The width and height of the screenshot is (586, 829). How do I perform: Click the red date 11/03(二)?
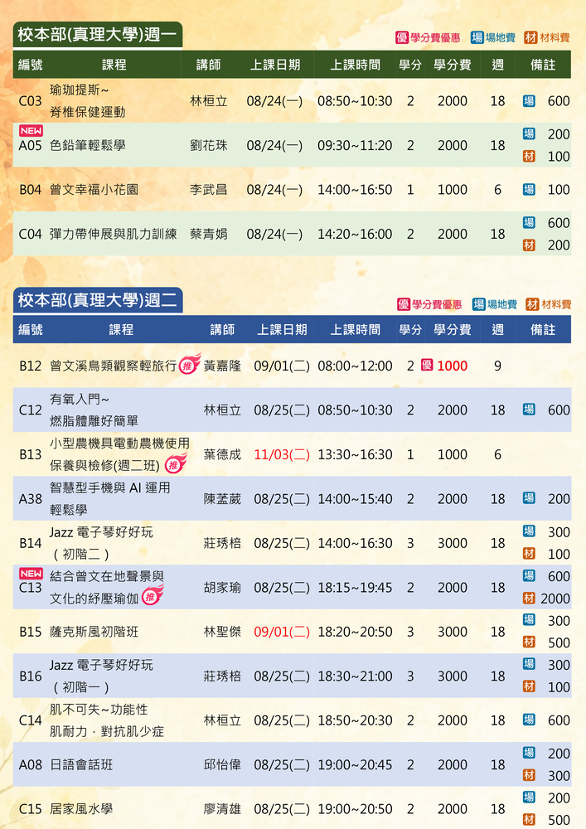pyautogui.click(x=282, y=454)
